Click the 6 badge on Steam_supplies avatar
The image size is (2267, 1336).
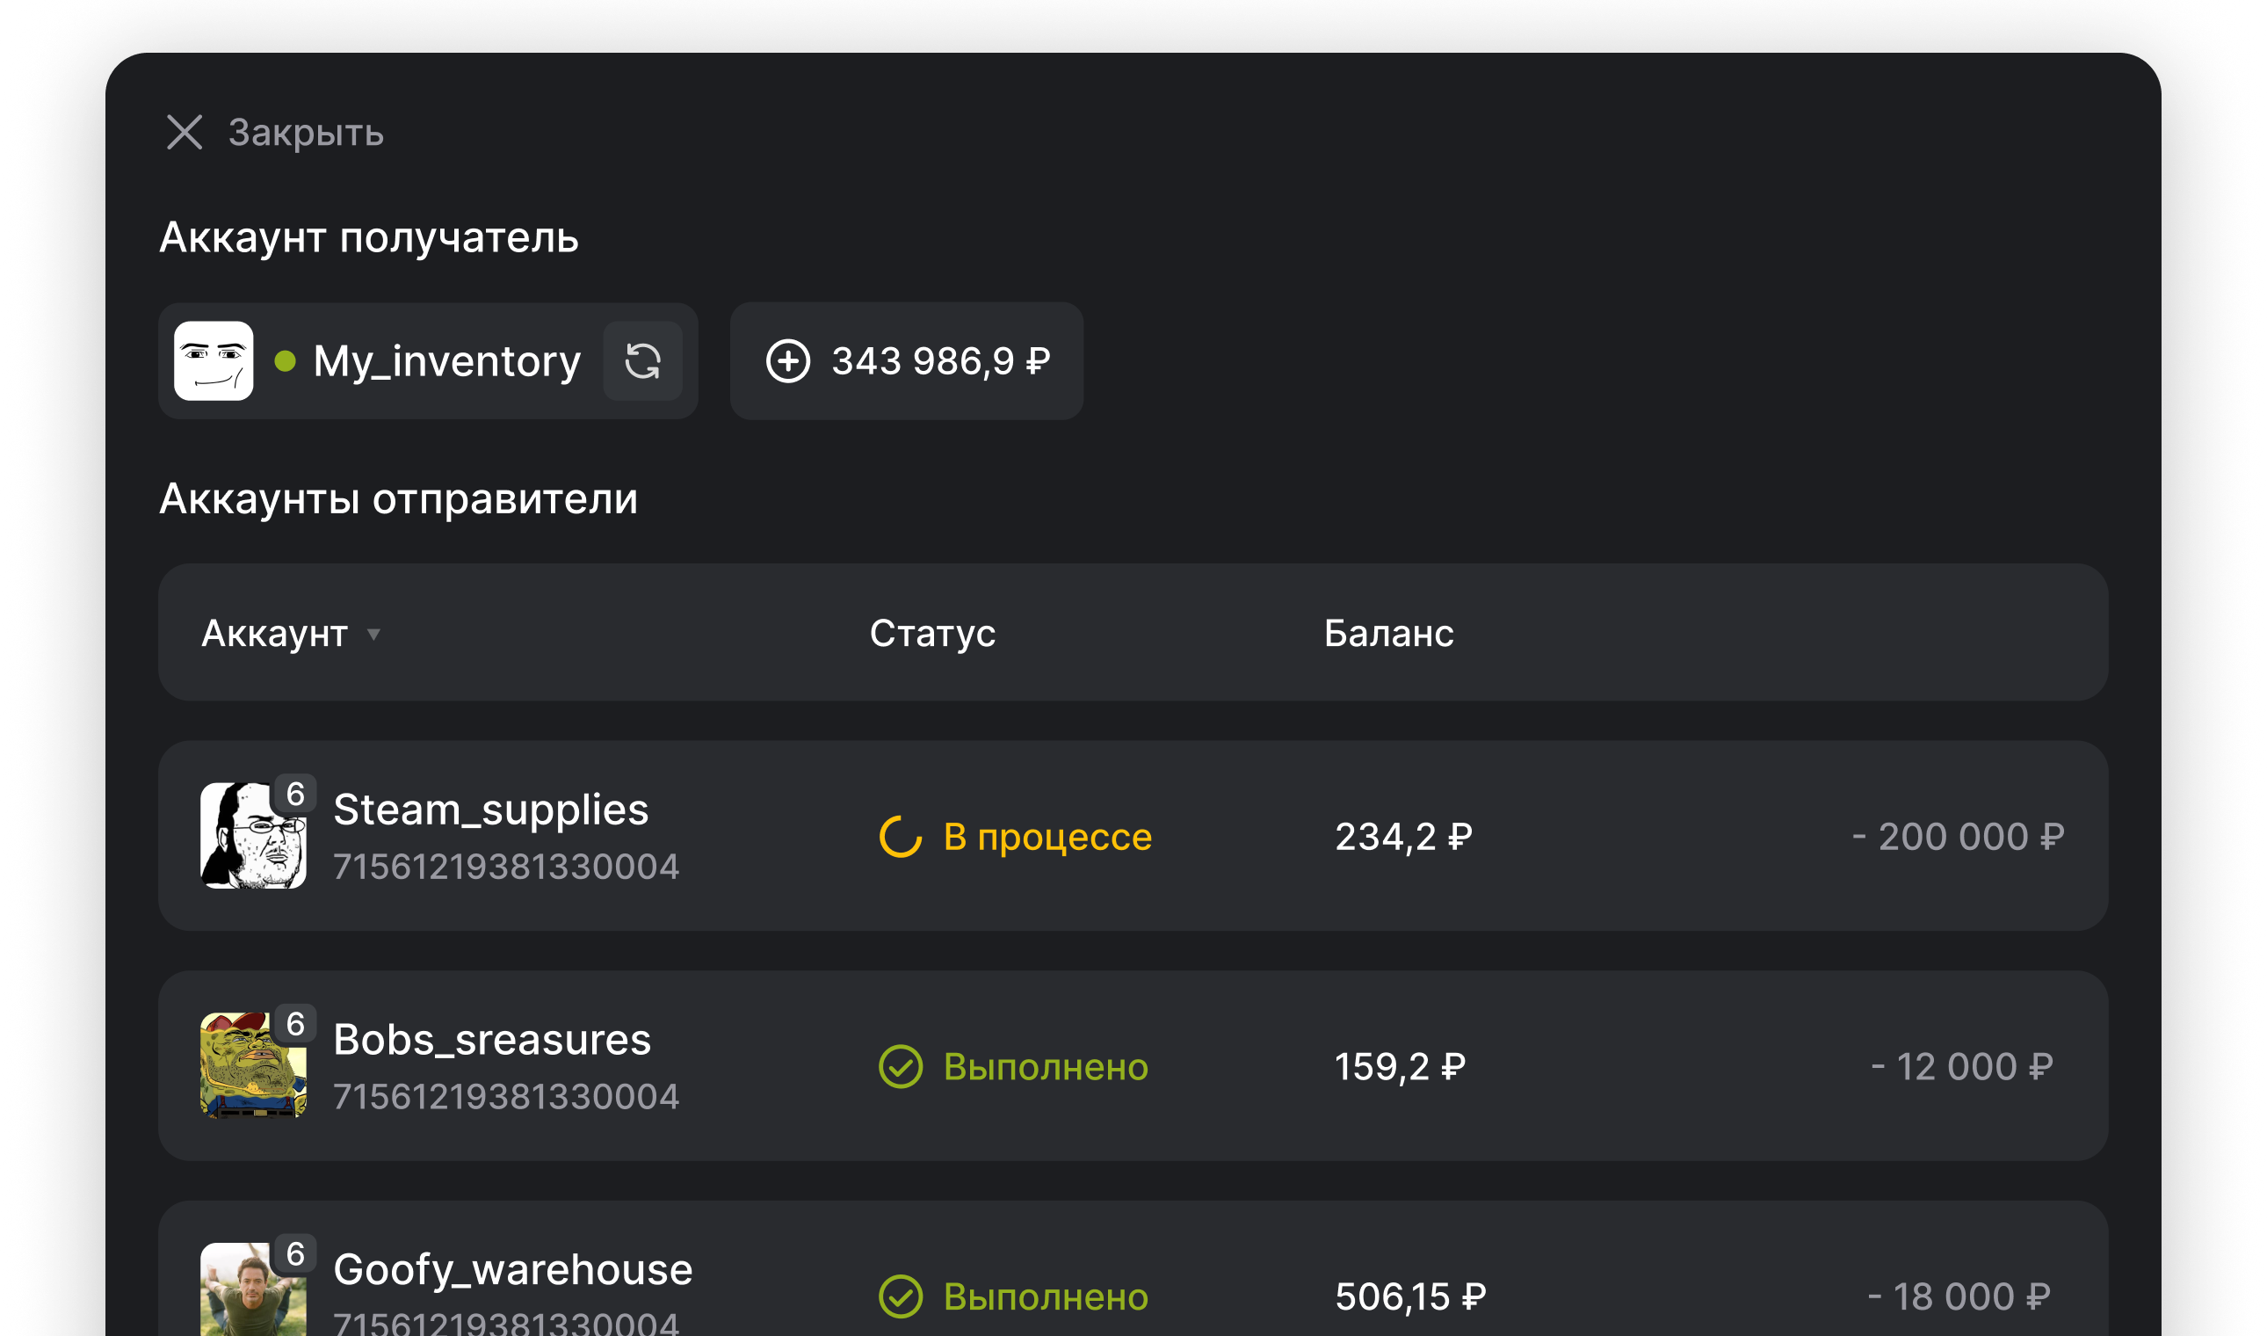click(x=295, y=795)
